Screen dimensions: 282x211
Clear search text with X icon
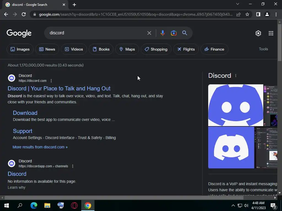pyautogui.click(x=149, y=33)
